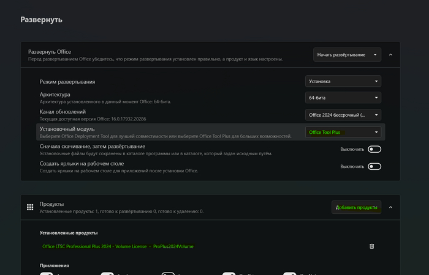Click version text 16.0.17932.20286
Screen dimensions: 429x275
[129, 119]
